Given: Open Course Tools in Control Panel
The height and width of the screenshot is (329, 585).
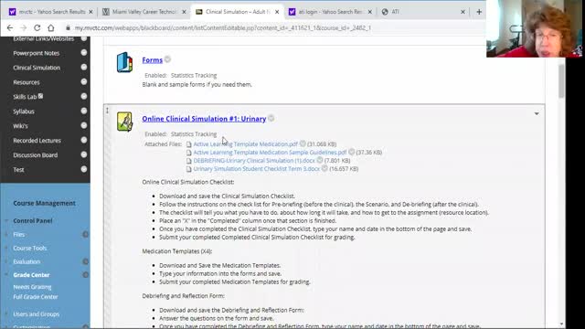Looking at the screenshot, I should tap(30, 248).
